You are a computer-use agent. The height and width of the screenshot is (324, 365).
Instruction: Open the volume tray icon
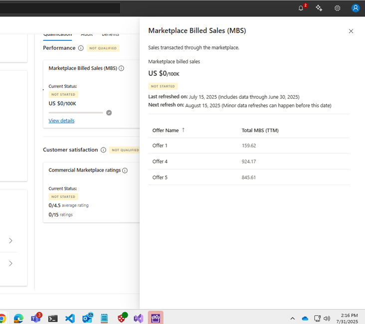(x=327, y=319)
